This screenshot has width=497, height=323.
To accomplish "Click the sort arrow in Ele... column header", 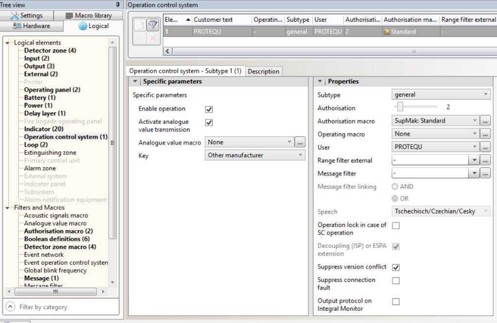I will tap(188, 20).
